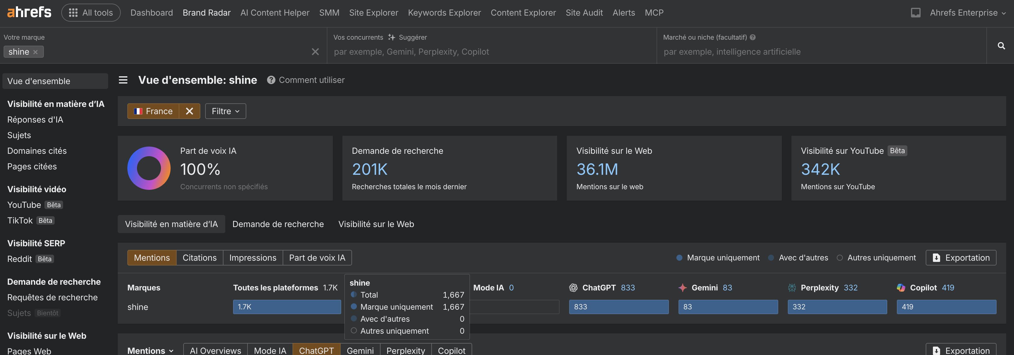This screenshot has width=1014, height=355.
Task: Click the upper Exportation button
Action: [961, 258]
